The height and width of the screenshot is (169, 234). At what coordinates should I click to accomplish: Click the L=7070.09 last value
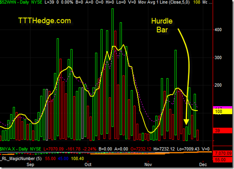pos(53,149)
